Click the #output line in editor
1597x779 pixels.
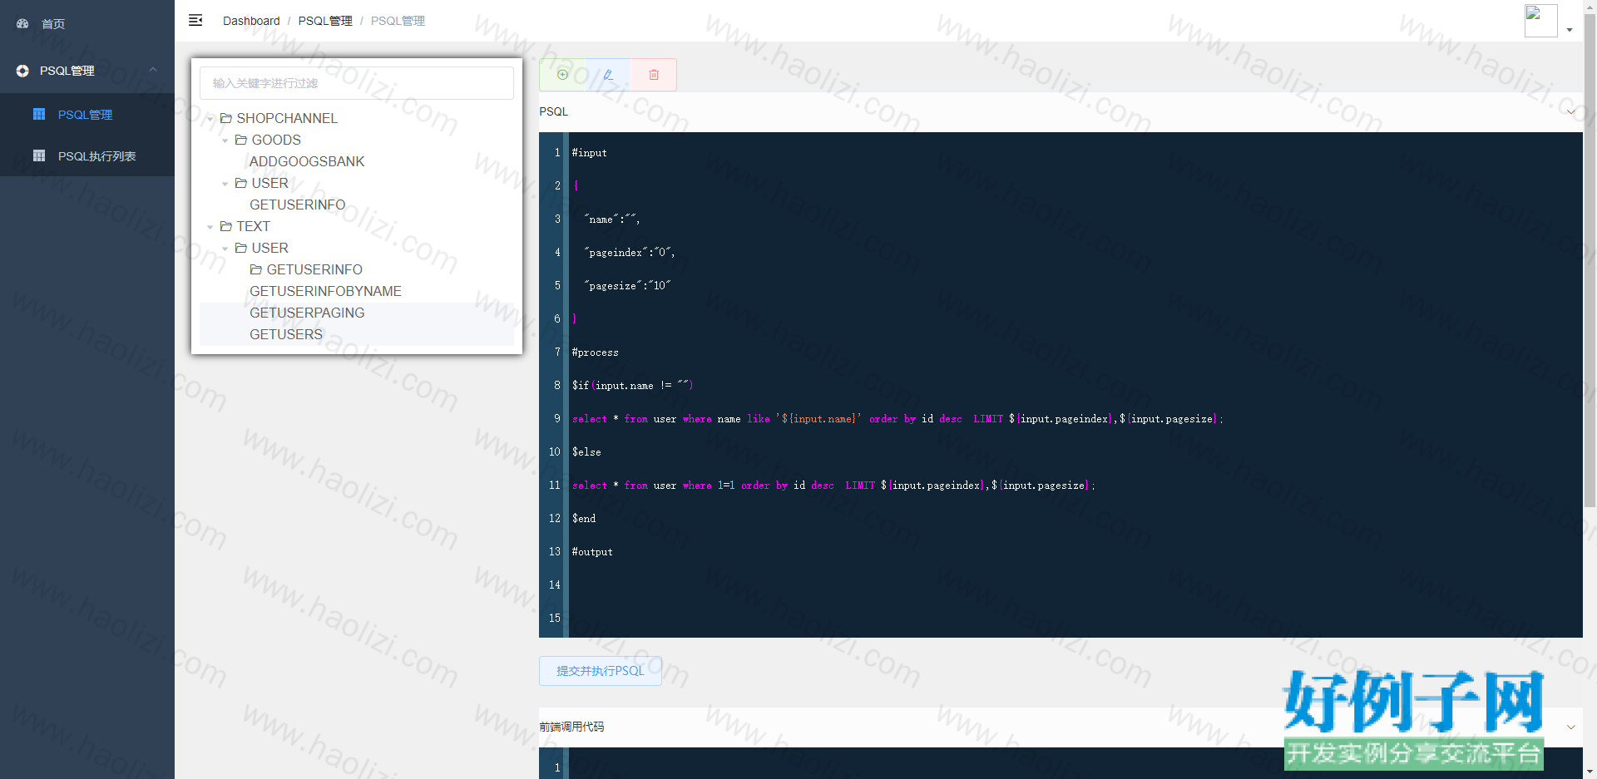(592, 552)
